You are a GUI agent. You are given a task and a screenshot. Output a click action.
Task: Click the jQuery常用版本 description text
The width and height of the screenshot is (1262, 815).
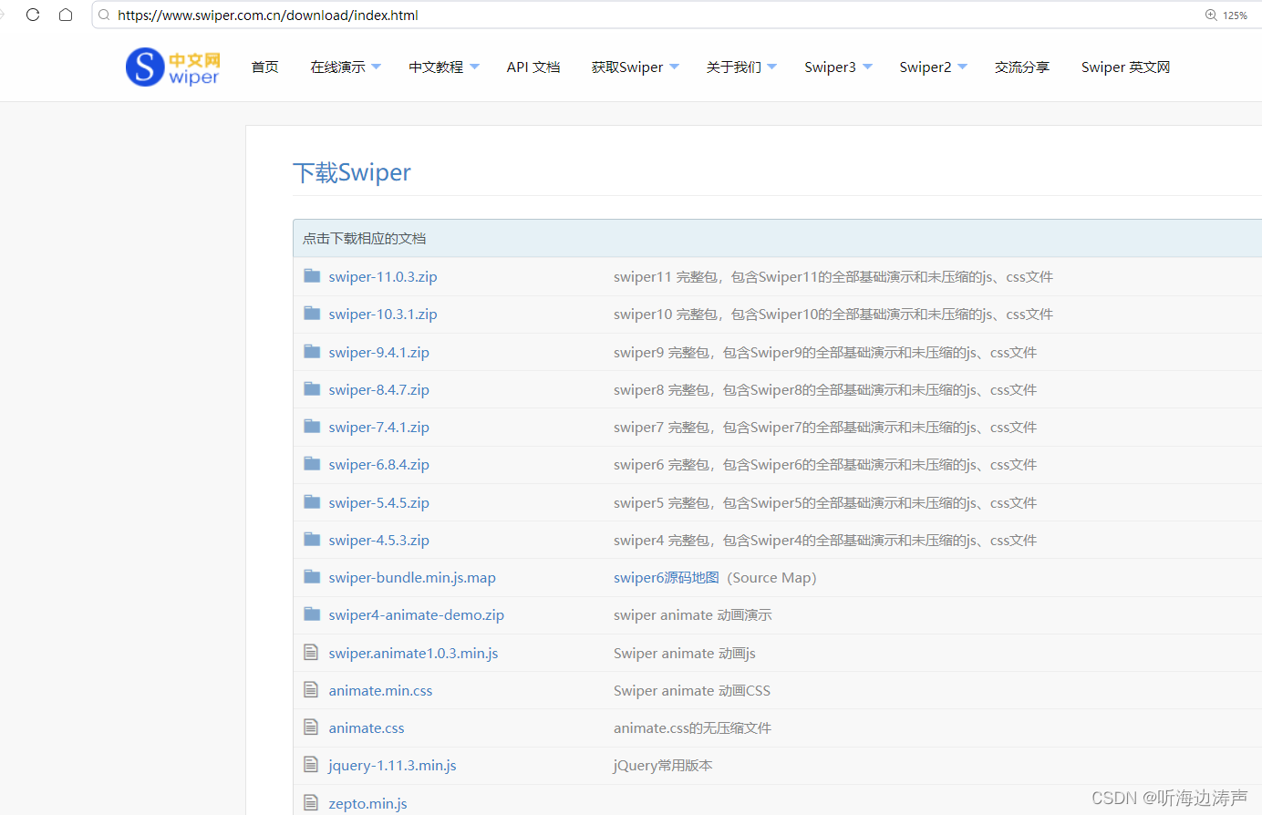pos(663,765)
